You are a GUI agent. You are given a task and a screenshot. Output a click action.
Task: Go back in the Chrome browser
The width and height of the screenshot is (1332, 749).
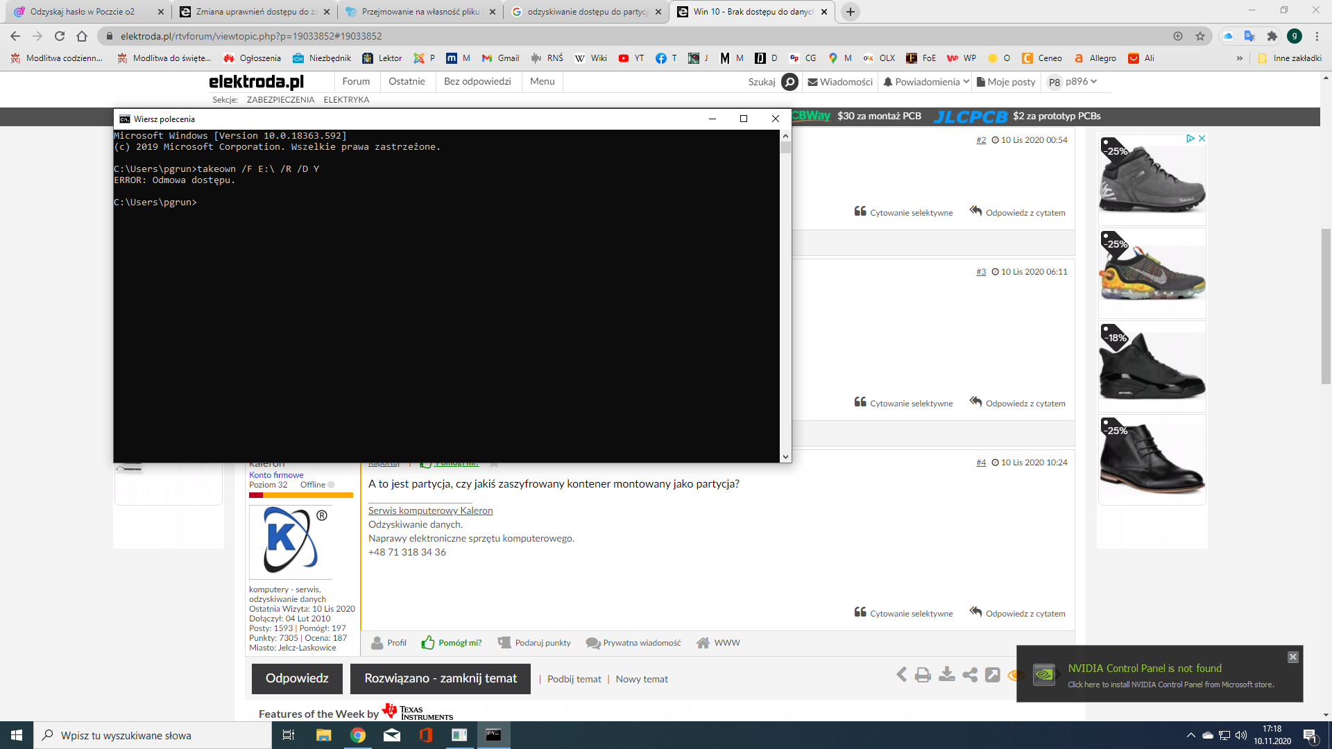[x=15, y=36]
